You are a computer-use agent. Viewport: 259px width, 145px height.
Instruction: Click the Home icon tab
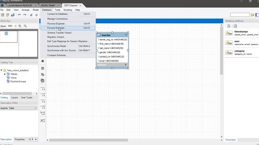point(2,5)
